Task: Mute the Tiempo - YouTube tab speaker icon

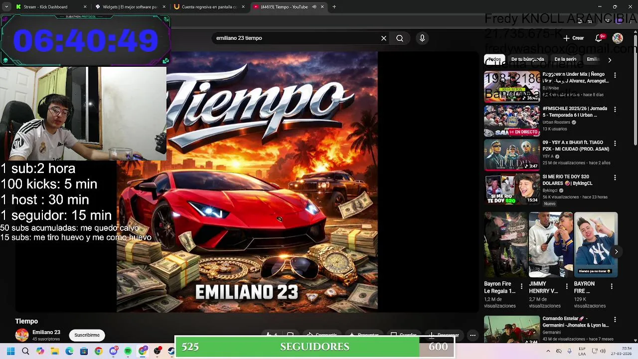Action: [314, 7]
